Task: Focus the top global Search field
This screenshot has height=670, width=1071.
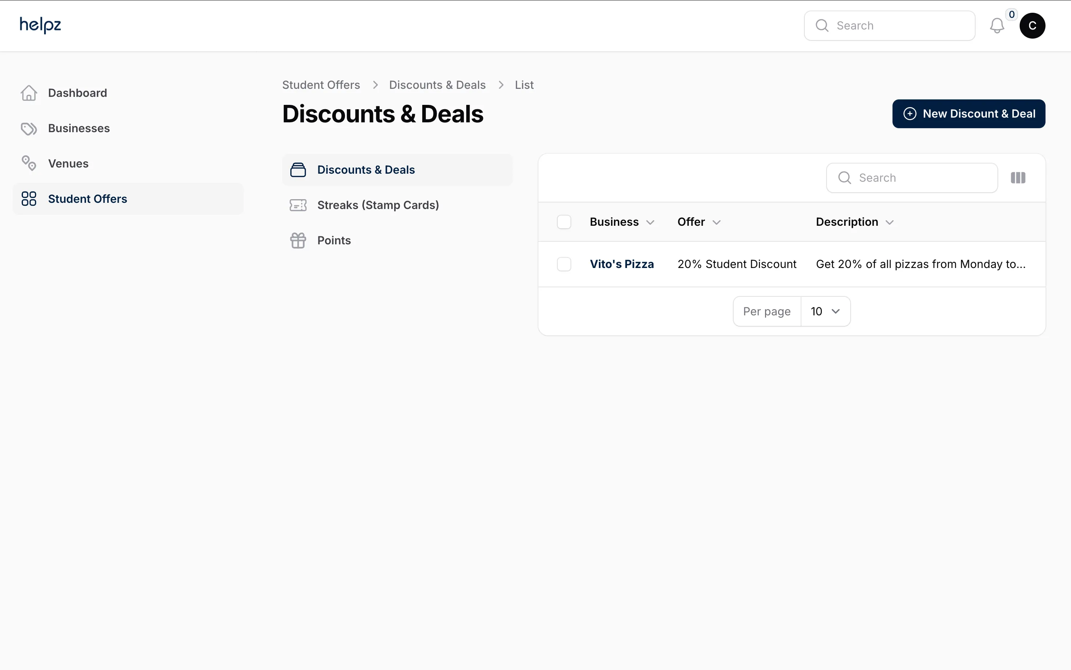Action: pos(889,26)
